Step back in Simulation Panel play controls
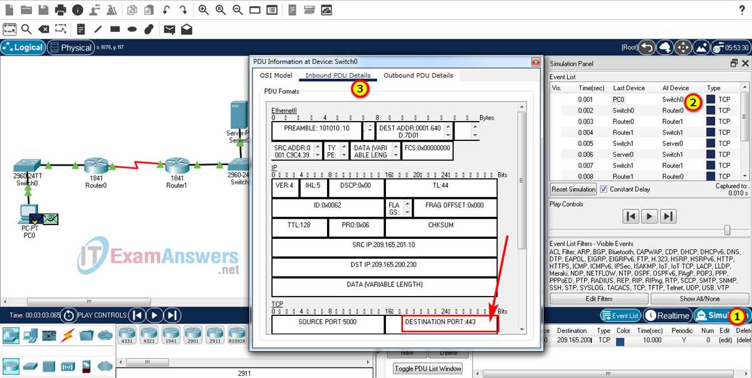The width and height of the screenshot is (752, 378). click(x=630, y=216)
